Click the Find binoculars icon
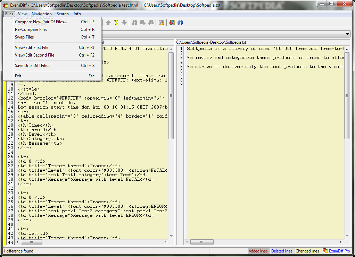 click(135, 23)
